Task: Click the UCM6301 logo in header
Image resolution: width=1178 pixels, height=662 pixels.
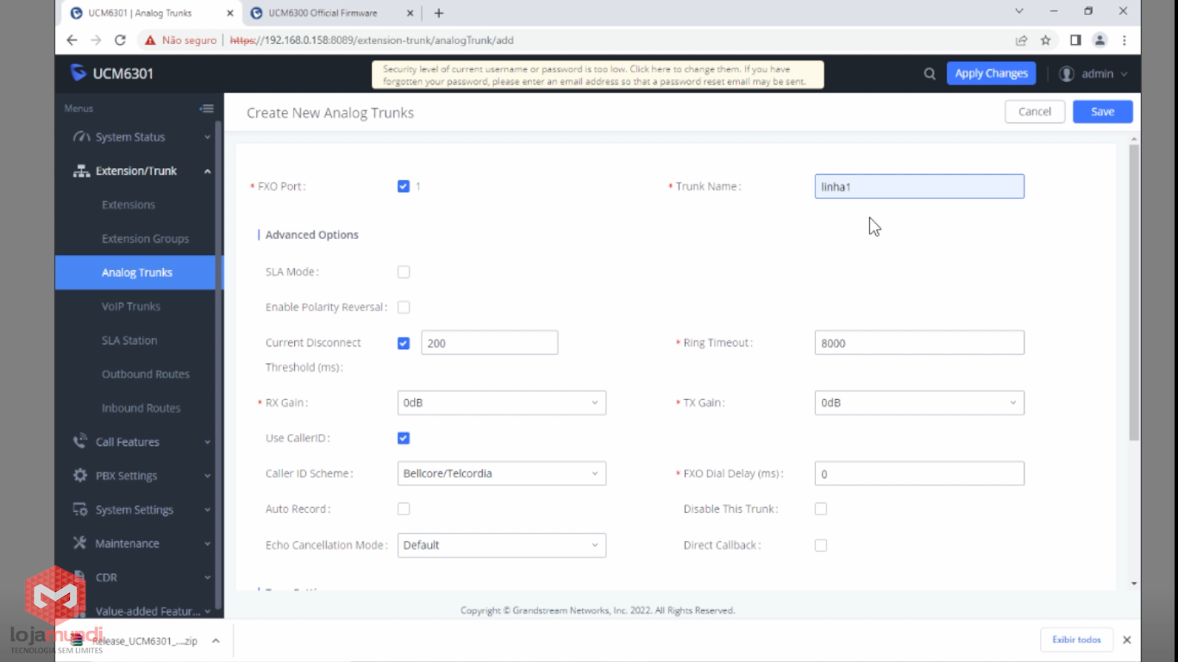Action: tap(112, 73)
